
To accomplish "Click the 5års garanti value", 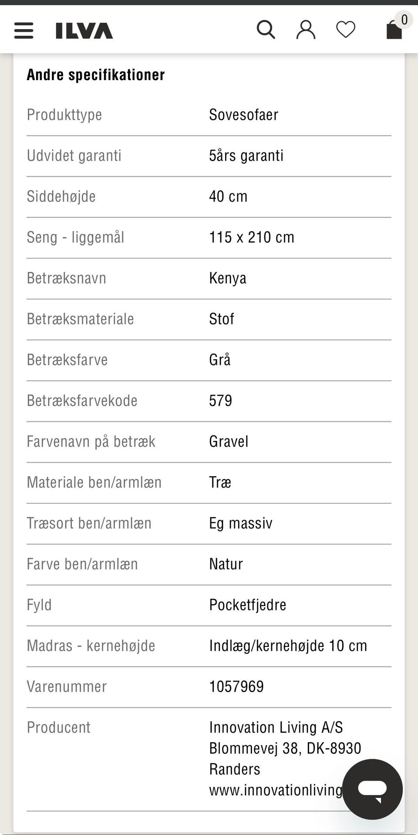I will click(x=246, y=156).
